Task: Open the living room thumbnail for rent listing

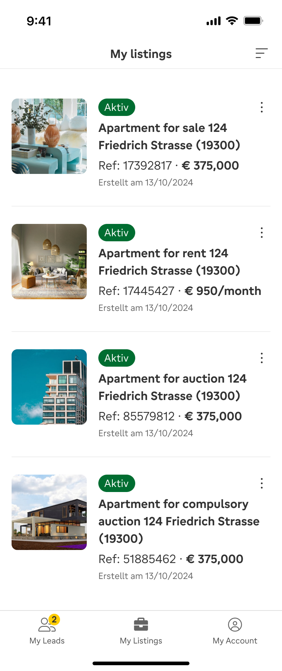Action: (x=49, y=262)
